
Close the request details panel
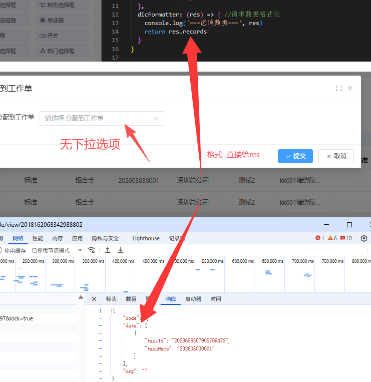point(94,299)
